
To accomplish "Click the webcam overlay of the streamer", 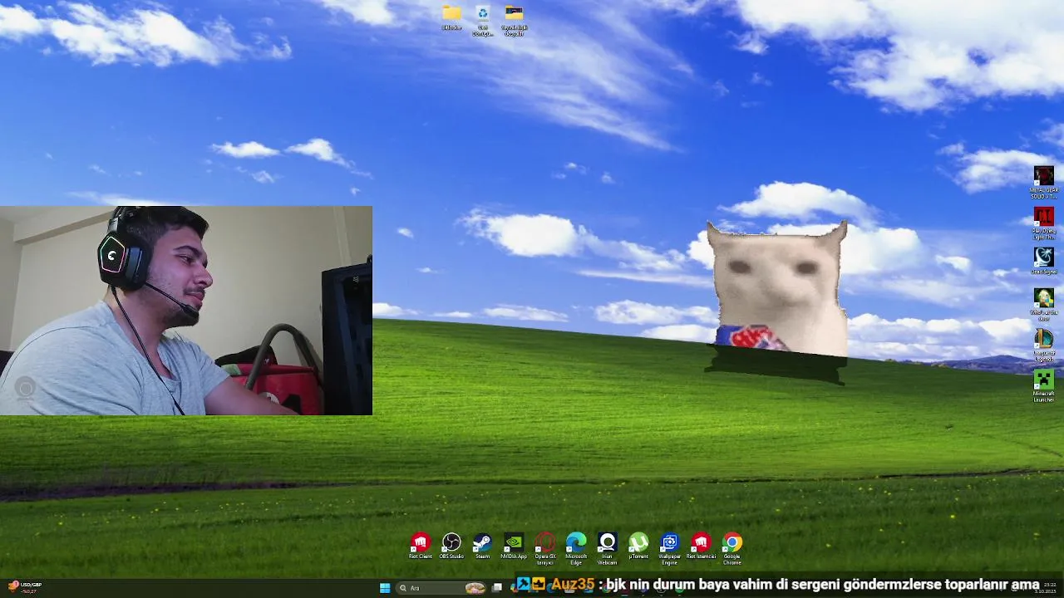I will 186,311.
